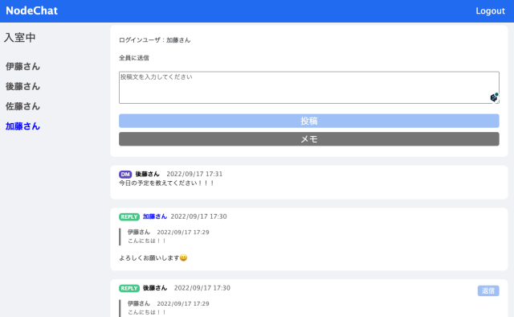This screenshot has width=514, height=317.
Task: Click the quoted 伊藤さん message in 加藤さん's reply
Action: [168, 237]
